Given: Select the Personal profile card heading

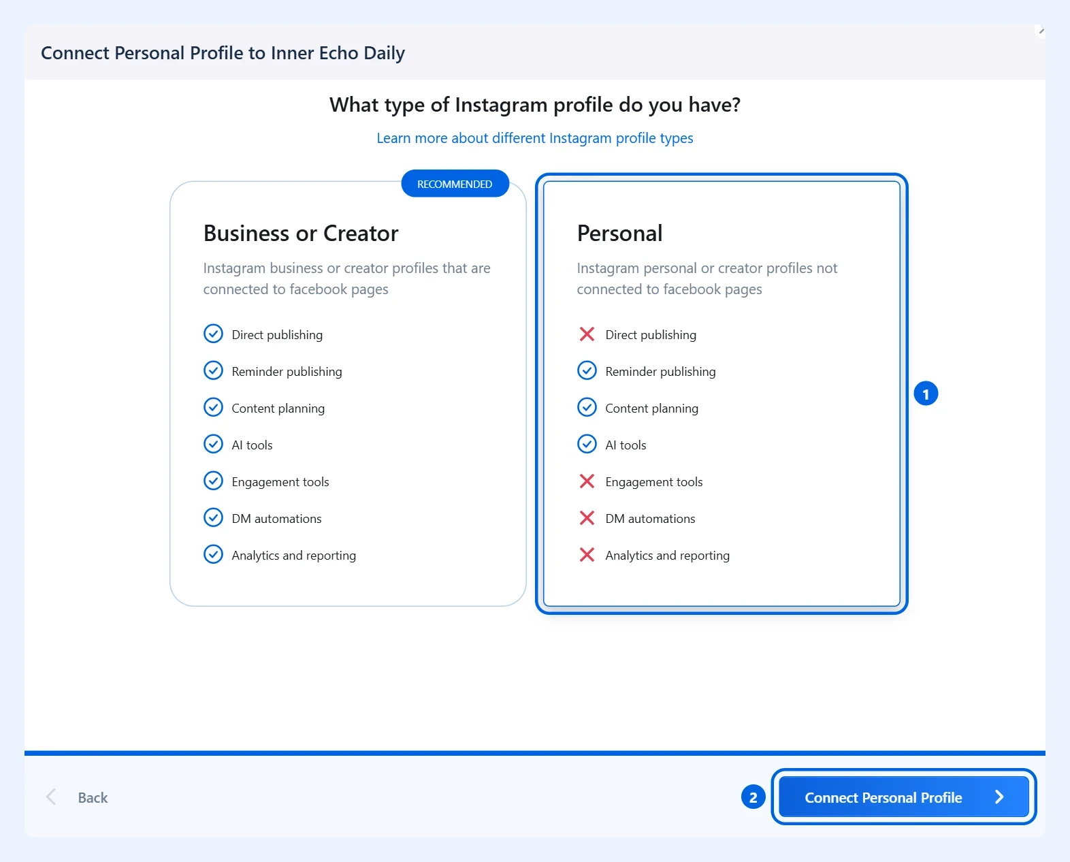Looking at the screenshot, I should click(619, 234).
